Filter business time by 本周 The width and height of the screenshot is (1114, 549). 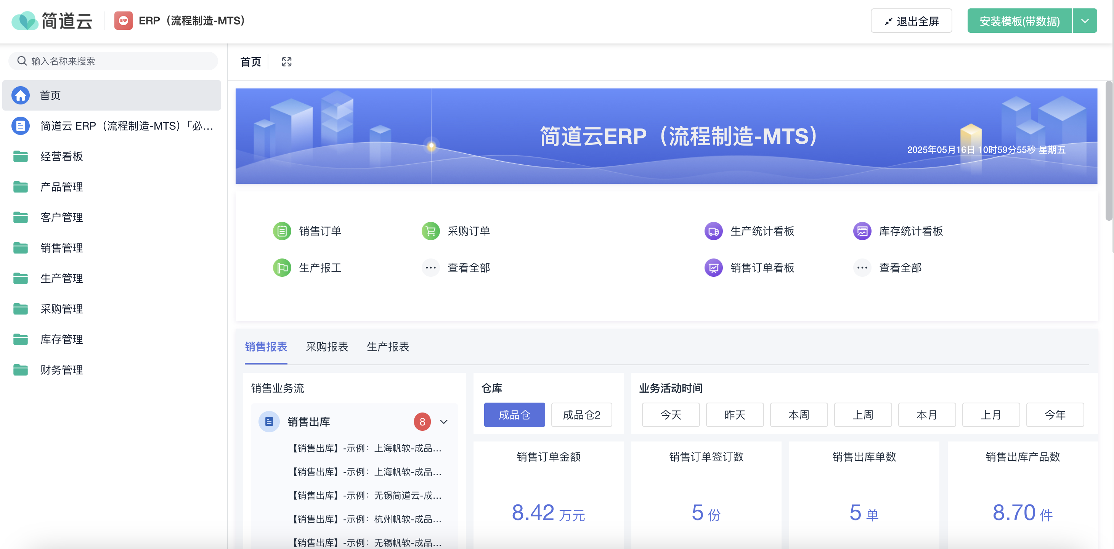pyautogui.click(x=799, y=415)
